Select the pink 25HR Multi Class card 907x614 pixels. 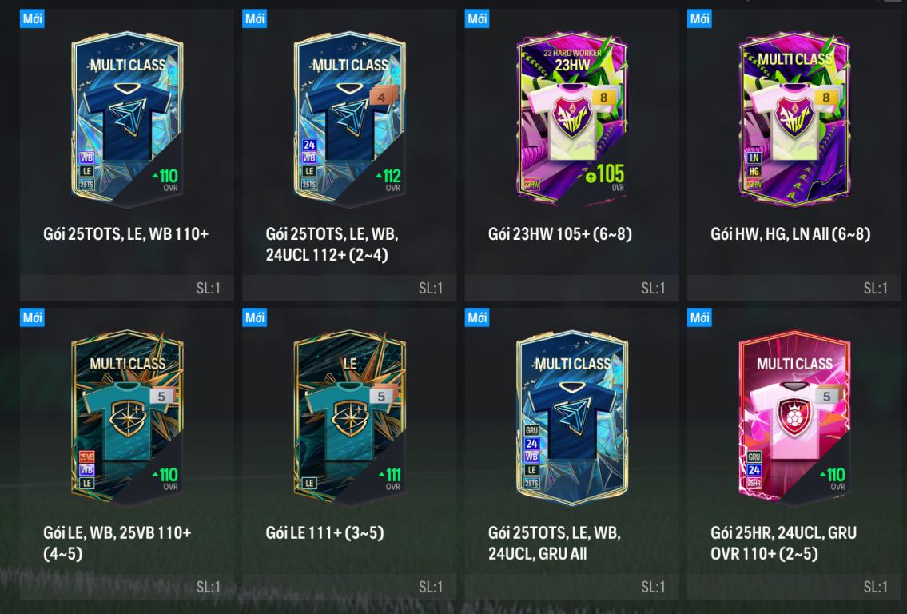(794, 418)
